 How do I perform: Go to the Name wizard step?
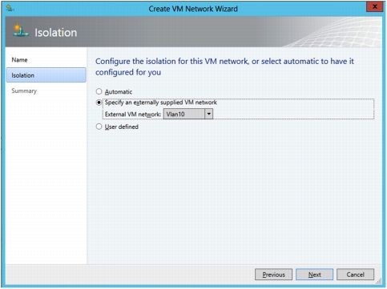(x=19, y=60)
